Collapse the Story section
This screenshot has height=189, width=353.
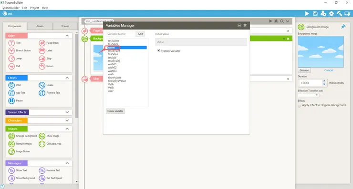point(67,36)
